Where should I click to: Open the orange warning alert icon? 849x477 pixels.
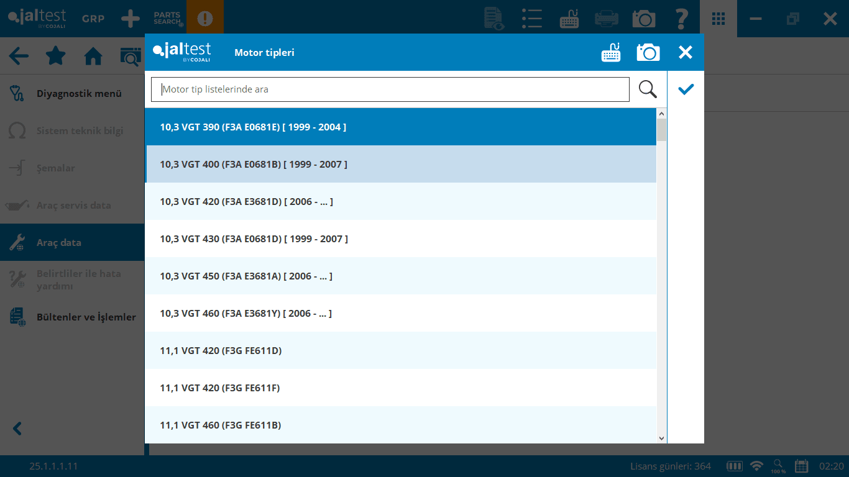tap(204, 19)
